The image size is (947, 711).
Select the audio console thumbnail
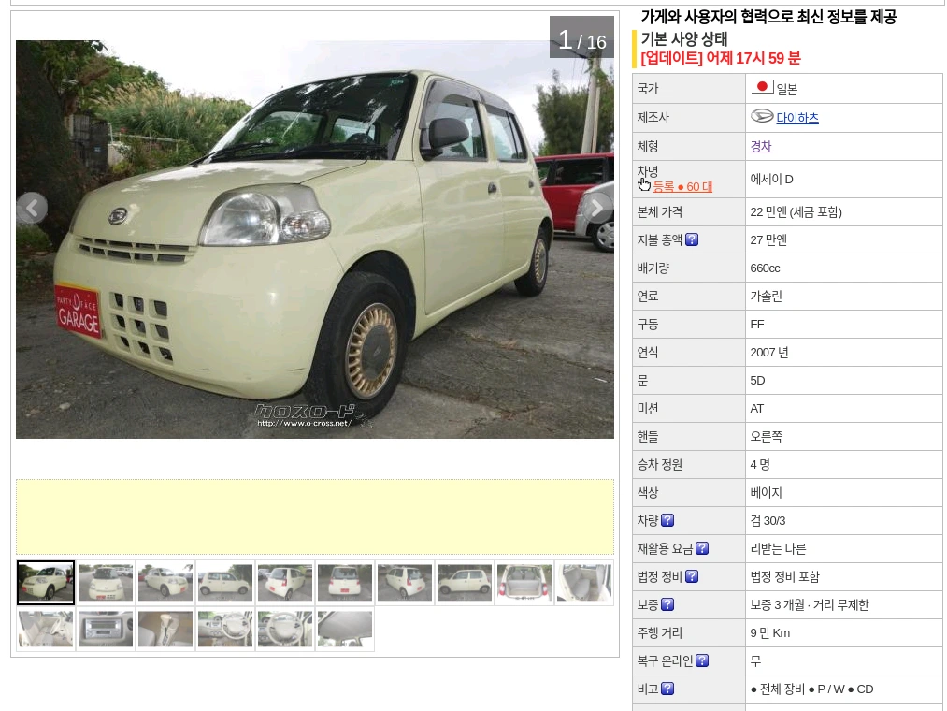pyautogui.click(x=106, y=630)
